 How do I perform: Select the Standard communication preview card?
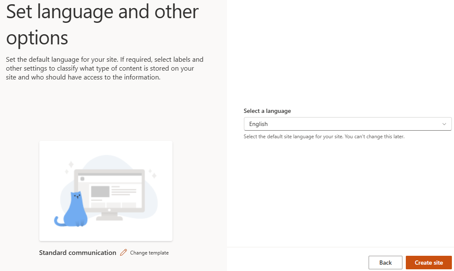106,191
